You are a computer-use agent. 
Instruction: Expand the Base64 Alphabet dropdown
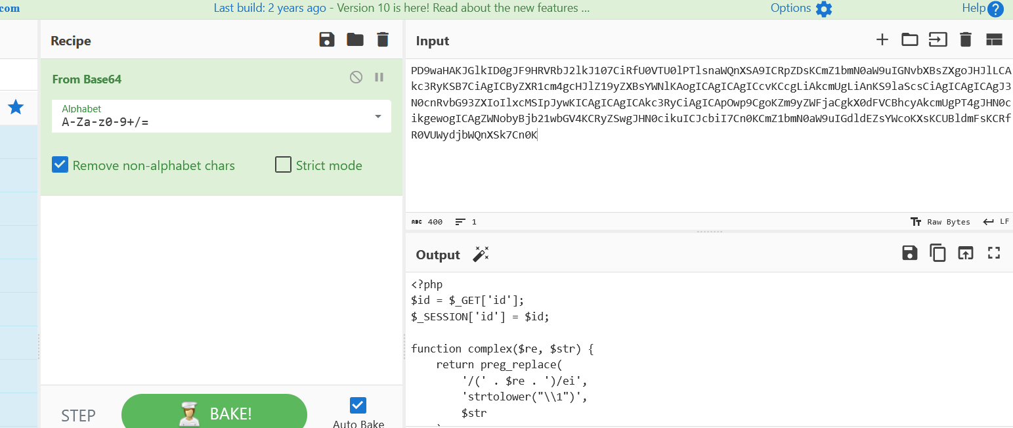coord(377,116)
